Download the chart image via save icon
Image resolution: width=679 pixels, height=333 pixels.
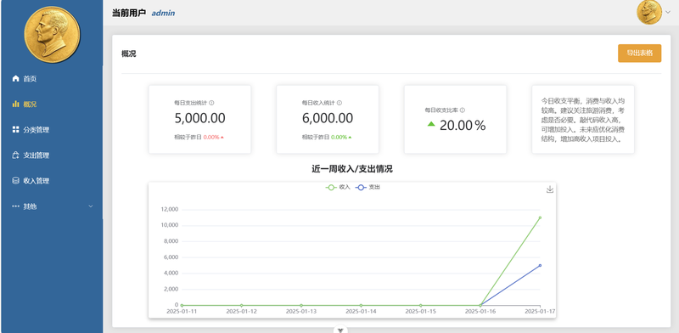550,189
